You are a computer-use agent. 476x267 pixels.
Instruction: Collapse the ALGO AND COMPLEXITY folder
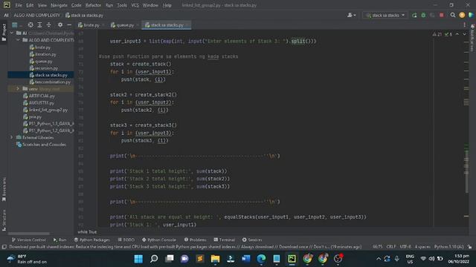coord(18,40)
